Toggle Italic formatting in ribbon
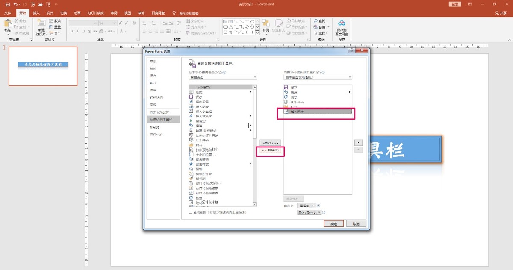 pos(77,31)
